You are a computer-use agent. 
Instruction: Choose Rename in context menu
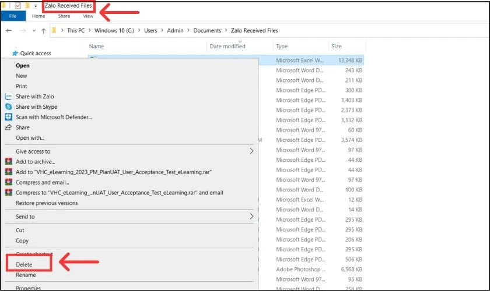point(26,275)
